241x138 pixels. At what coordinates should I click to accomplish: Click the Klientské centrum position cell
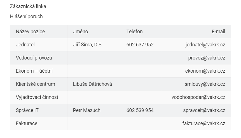click(39, 84)
